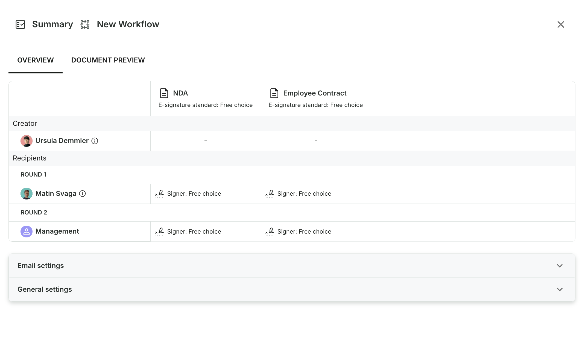
Task: Click the Employee Contract document title
Action: [x=315, y=93]
